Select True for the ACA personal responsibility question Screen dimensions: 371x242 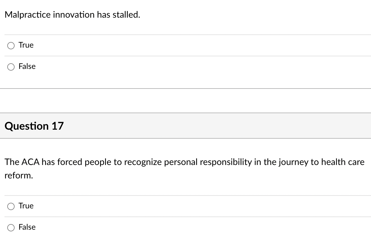coord(11,206)
